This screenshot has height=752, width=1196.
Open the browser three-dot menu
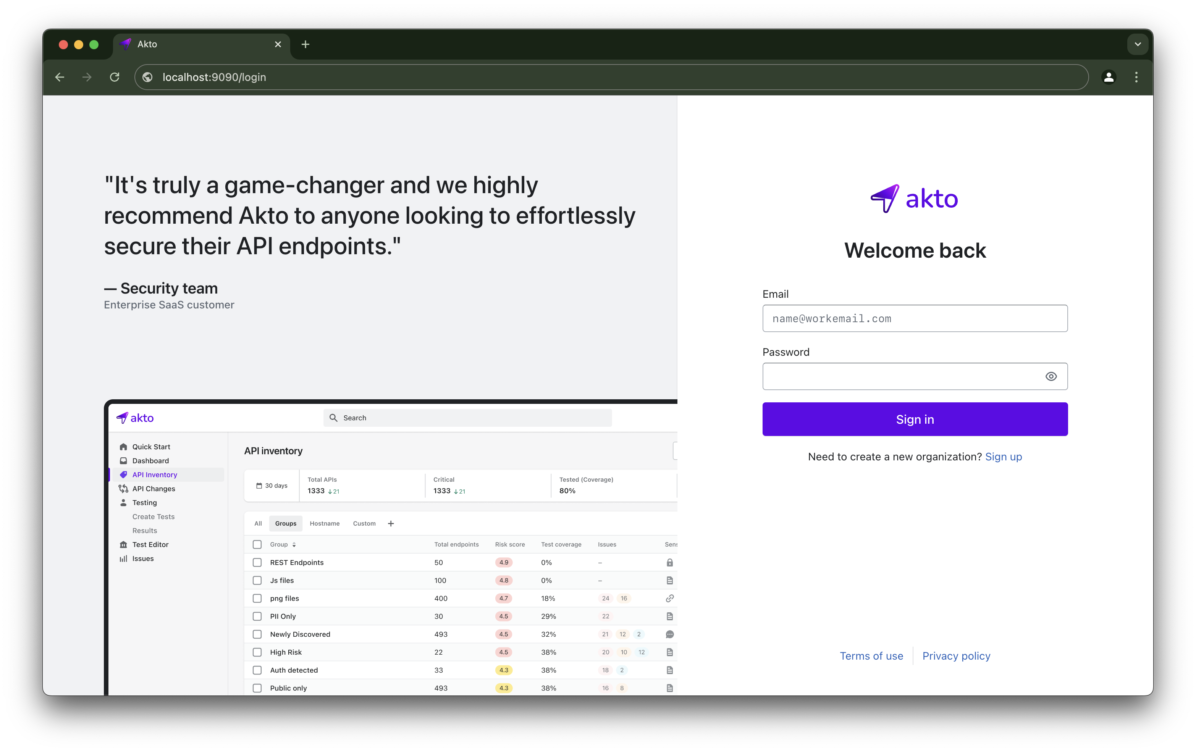1136,77
